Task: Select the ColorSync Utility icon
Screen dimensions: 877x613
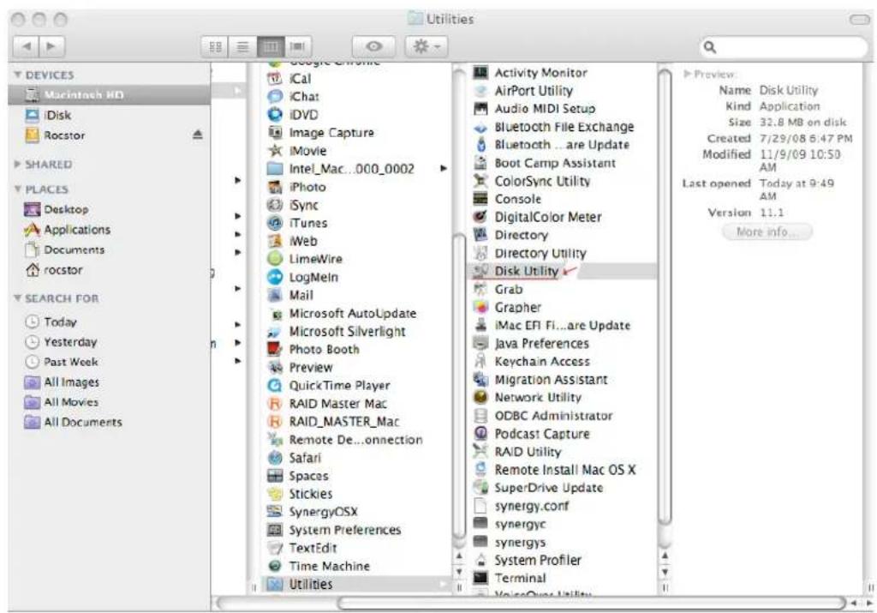Action: 480,181
